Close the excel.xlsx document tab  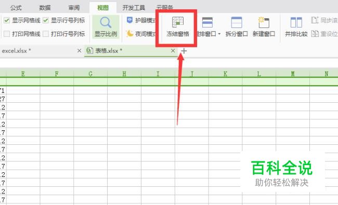click(80, 51)
